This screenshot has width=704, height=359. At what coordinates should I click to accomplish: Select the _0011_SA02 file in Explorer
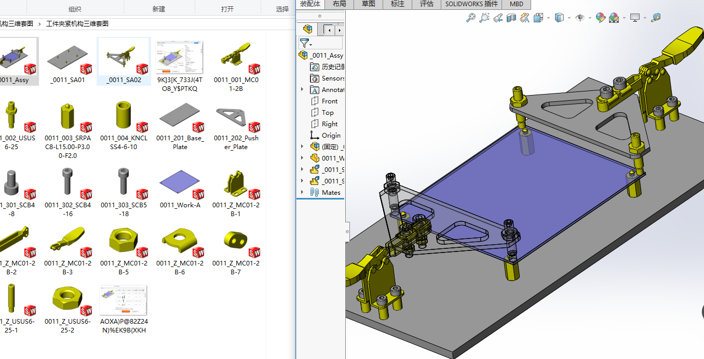[x=124, y=62]
